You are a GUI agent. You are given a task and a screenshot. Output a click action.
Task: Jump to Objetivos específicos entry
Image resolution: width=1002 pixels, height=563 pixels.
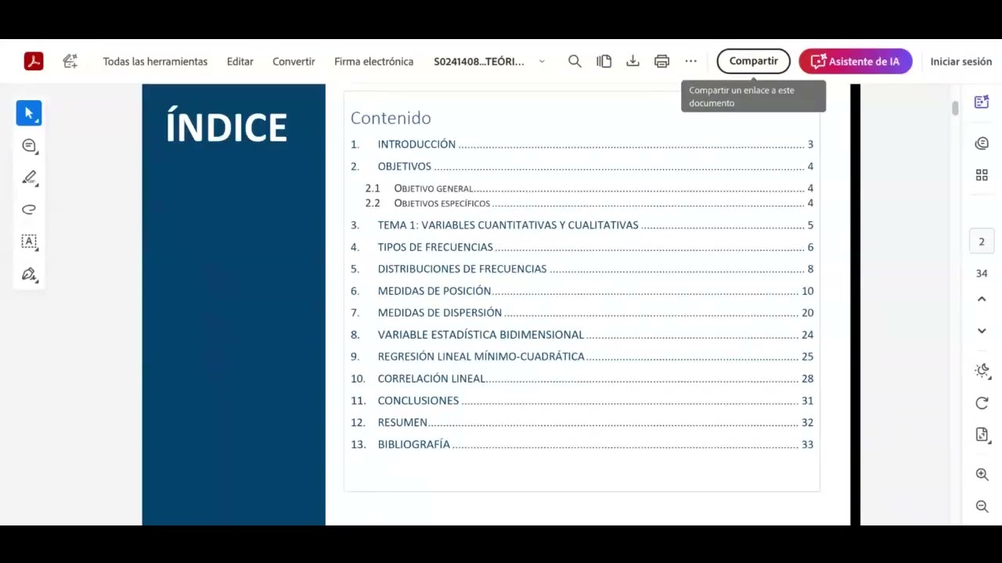pos(589,203)
